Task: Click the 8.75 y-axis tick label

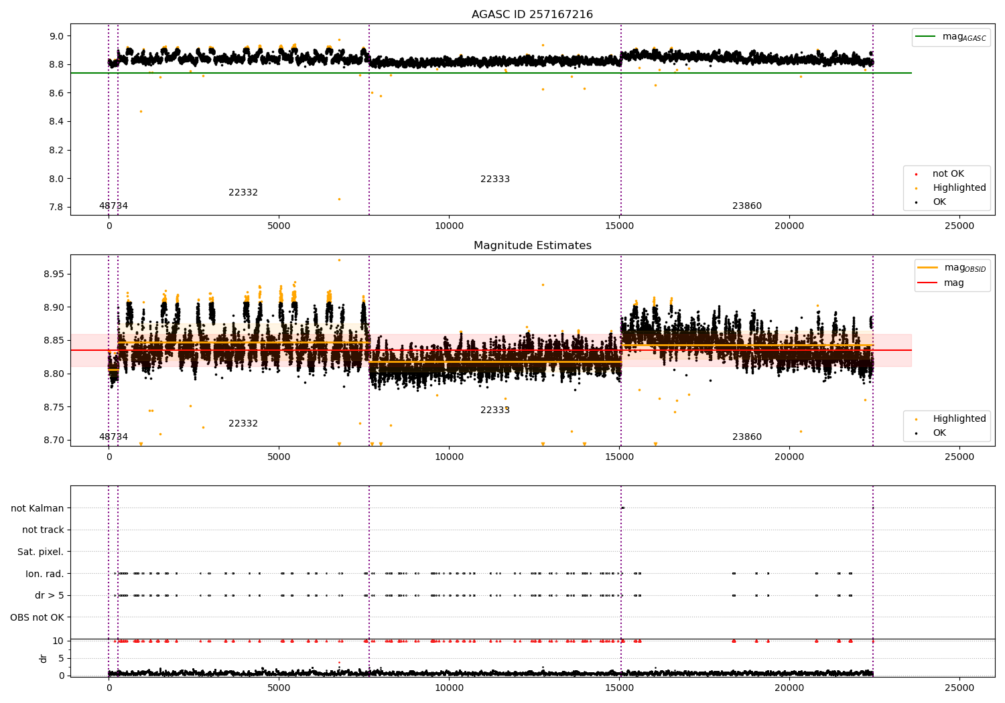Action: point(54,407)
